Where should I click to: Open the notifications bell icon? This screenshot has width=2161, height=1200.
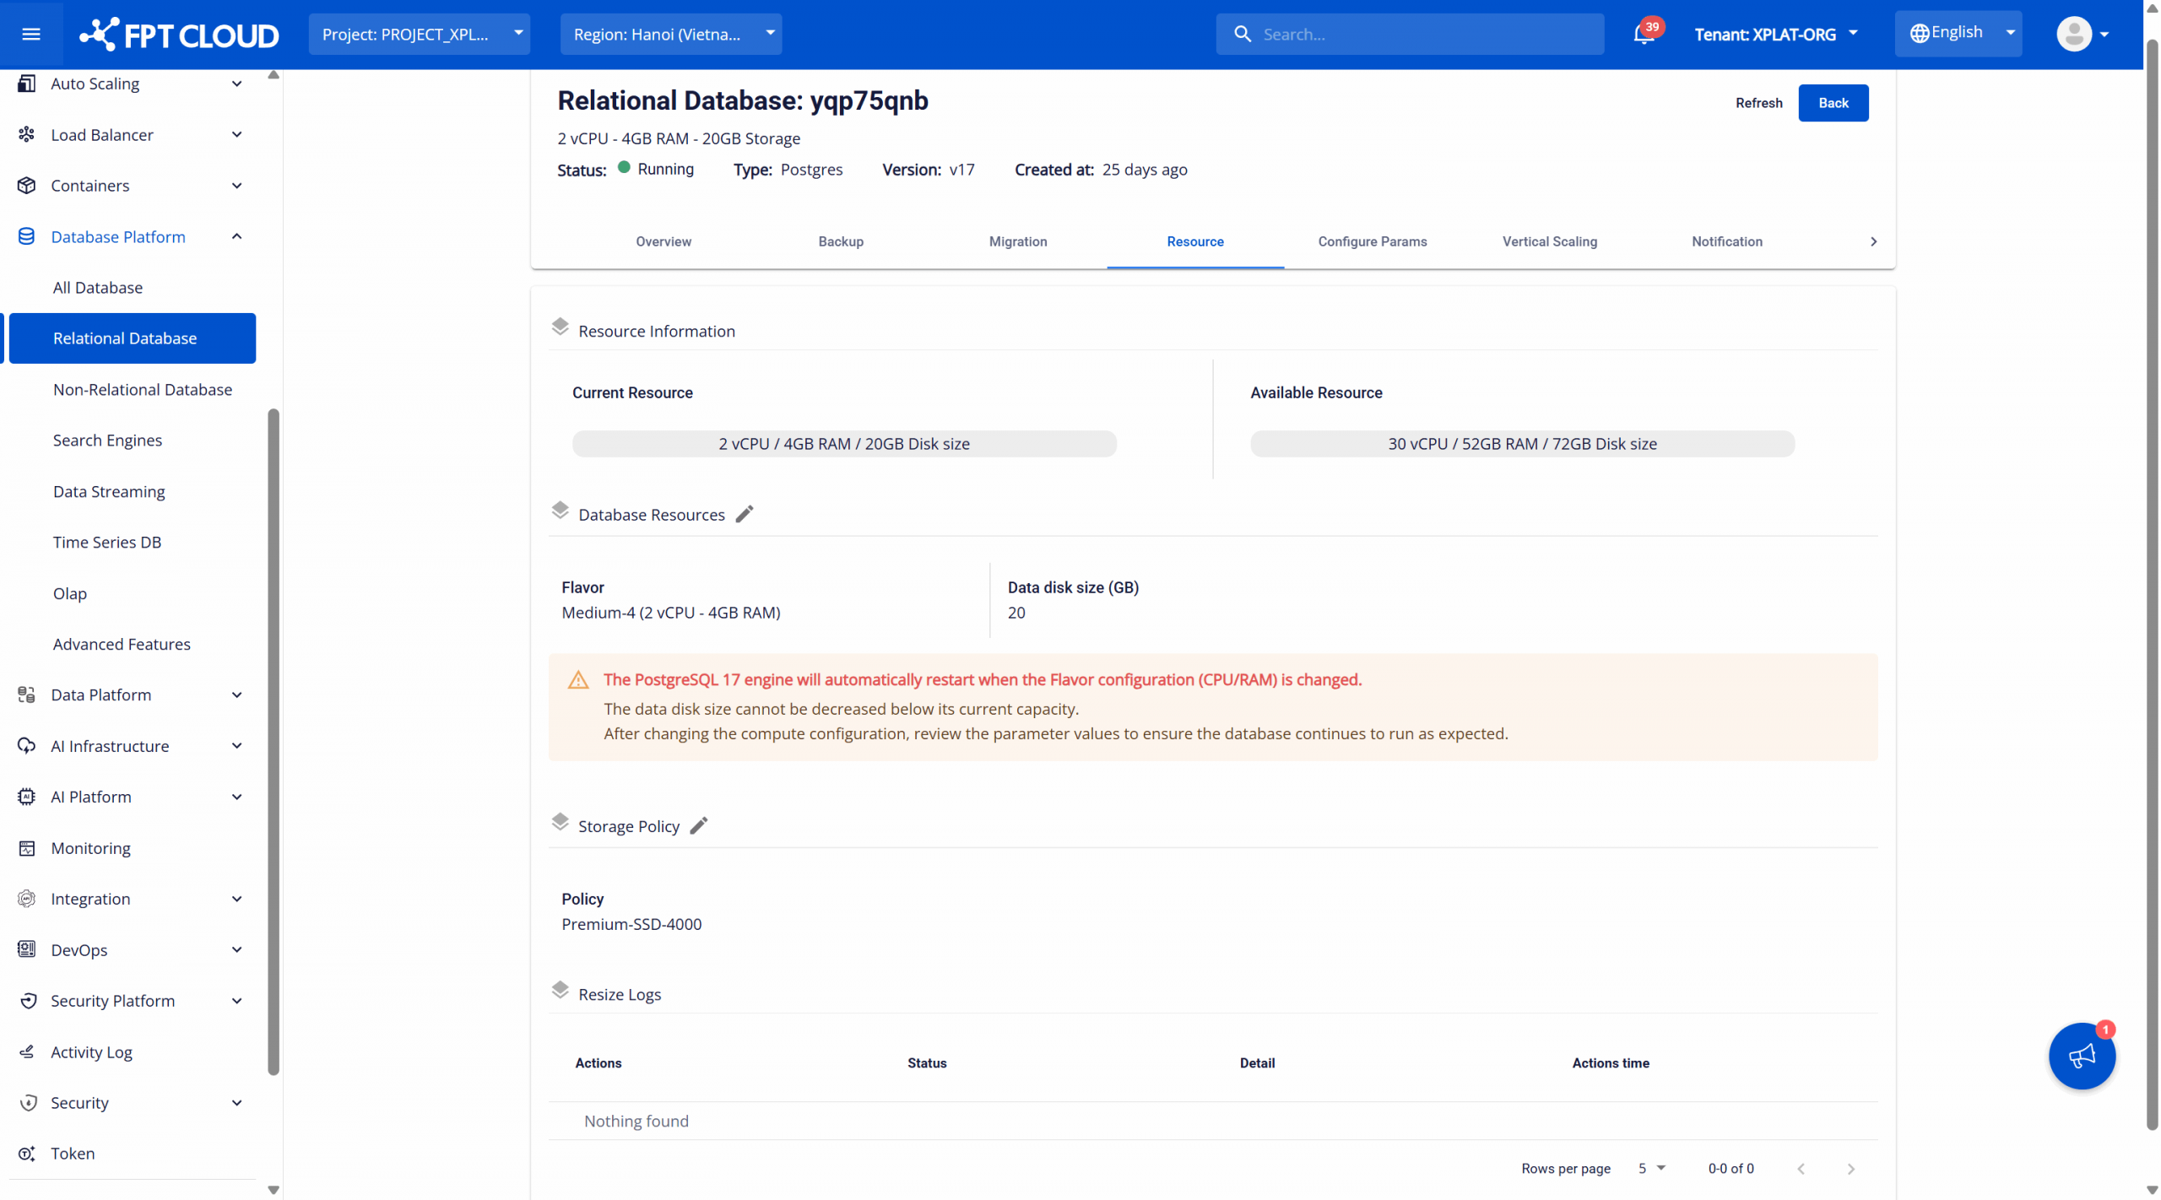tap(1643, 34)
